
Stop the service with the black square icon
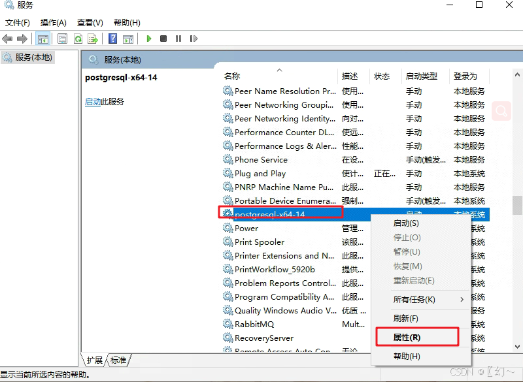[163, 38]
